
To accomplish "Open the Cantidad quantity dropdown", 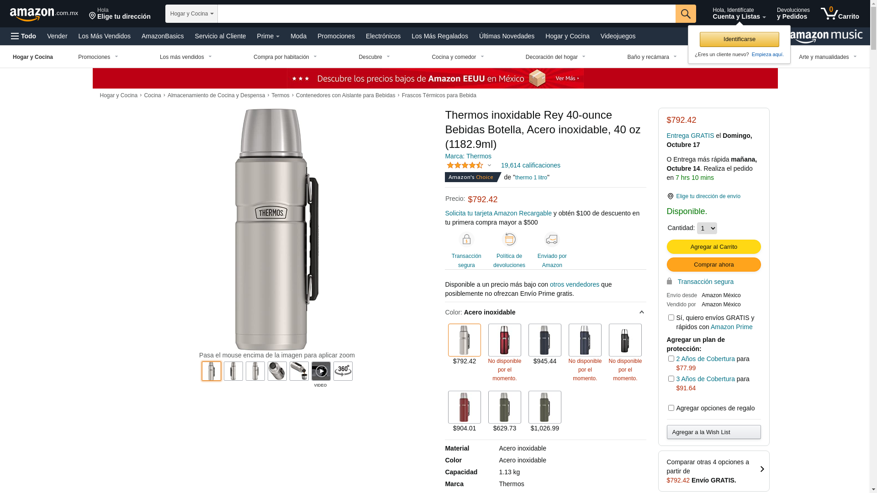I will [707, 228].
